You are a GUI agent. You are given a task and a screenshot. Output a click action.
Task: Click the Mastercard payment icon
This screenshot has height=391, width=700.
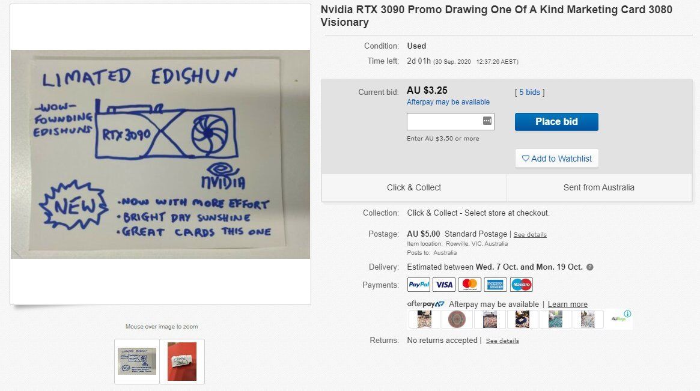pyautogui.click(x=470, y=284)
